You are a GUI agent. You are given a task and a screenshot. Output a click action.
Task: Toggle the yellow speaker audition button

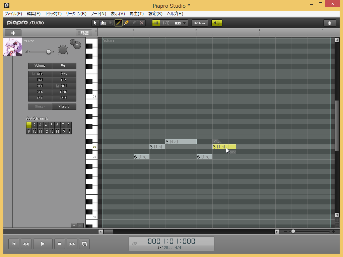(x=217, y=23)
